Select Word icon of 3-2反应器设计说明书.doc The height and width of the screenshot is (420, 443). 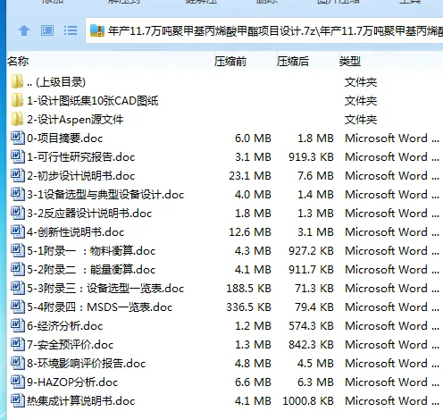click(18, 213)
